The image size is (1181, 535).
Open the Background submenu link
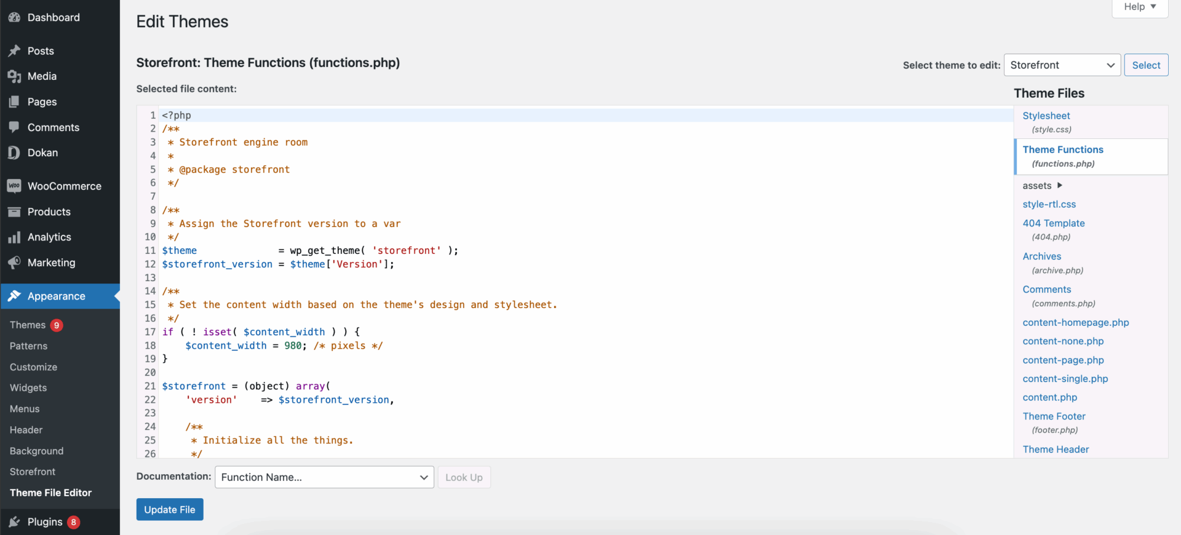click(x=36, y=451)
